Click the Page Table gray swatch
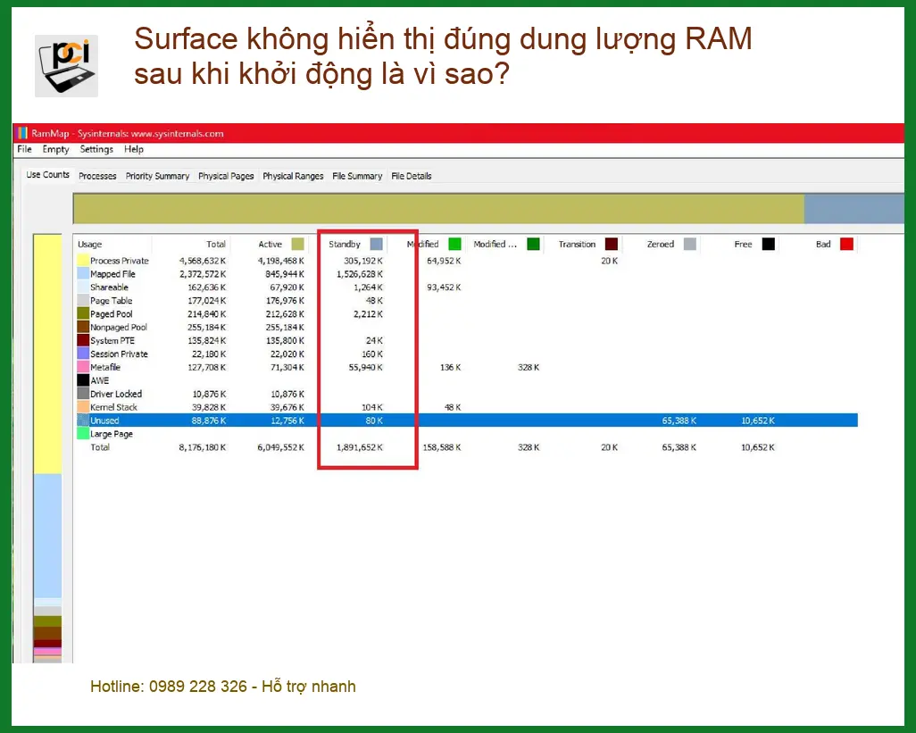The height and width of the screenshot is (733, 916). pos(83,301)
